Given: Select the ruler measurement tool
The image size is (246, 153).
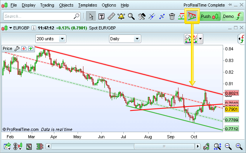Looking at the screenshot, I should click(111, 16).
